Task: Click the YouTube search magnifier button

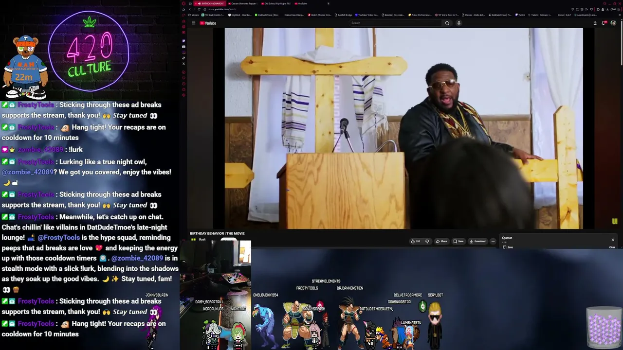Action: [x=447, y=23]
